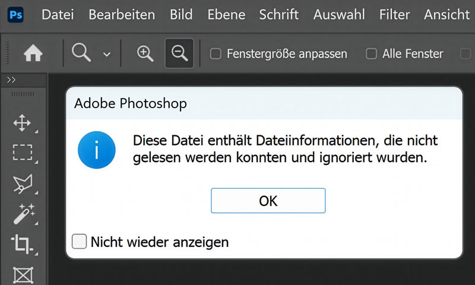The width and height of the screenshot is (475, 285).
Task: Select the Frame tool
Action: [x=22, y=274]
